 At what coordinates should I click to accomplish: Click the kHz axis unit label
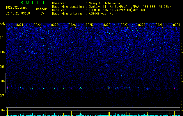(3, 23)
